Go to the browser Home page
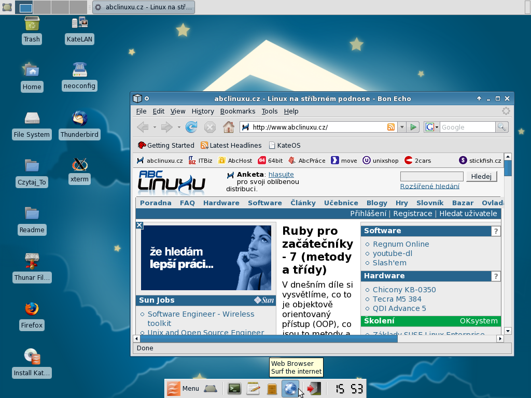Viewport: 531px width, 398px height. tap(229, 127)
